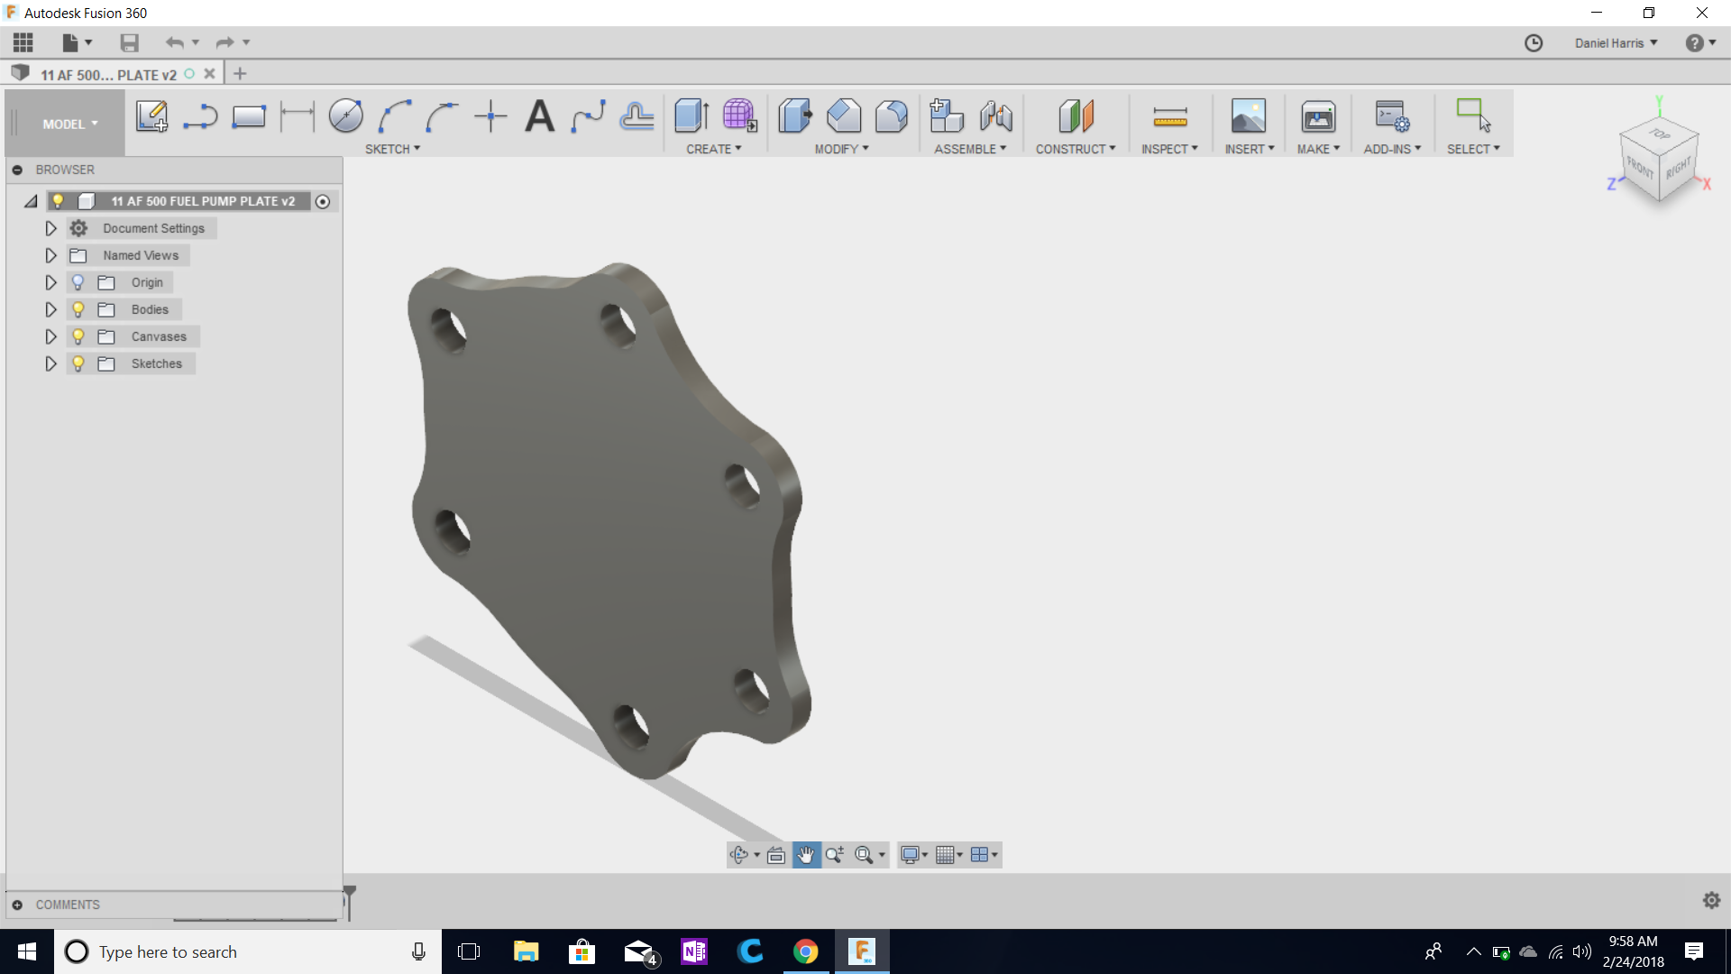
Task: Toggle visibility of the Sketches folder
Action: click(78, 363)
